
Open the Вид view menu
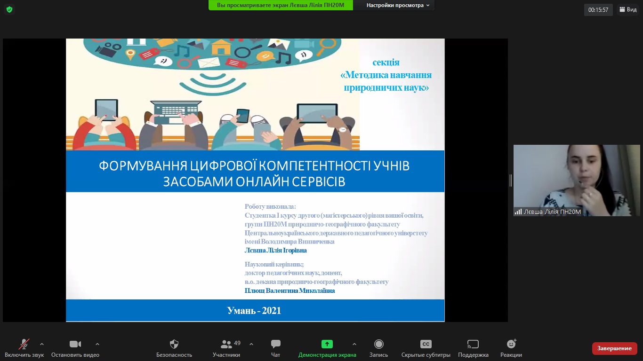[628, 9]
